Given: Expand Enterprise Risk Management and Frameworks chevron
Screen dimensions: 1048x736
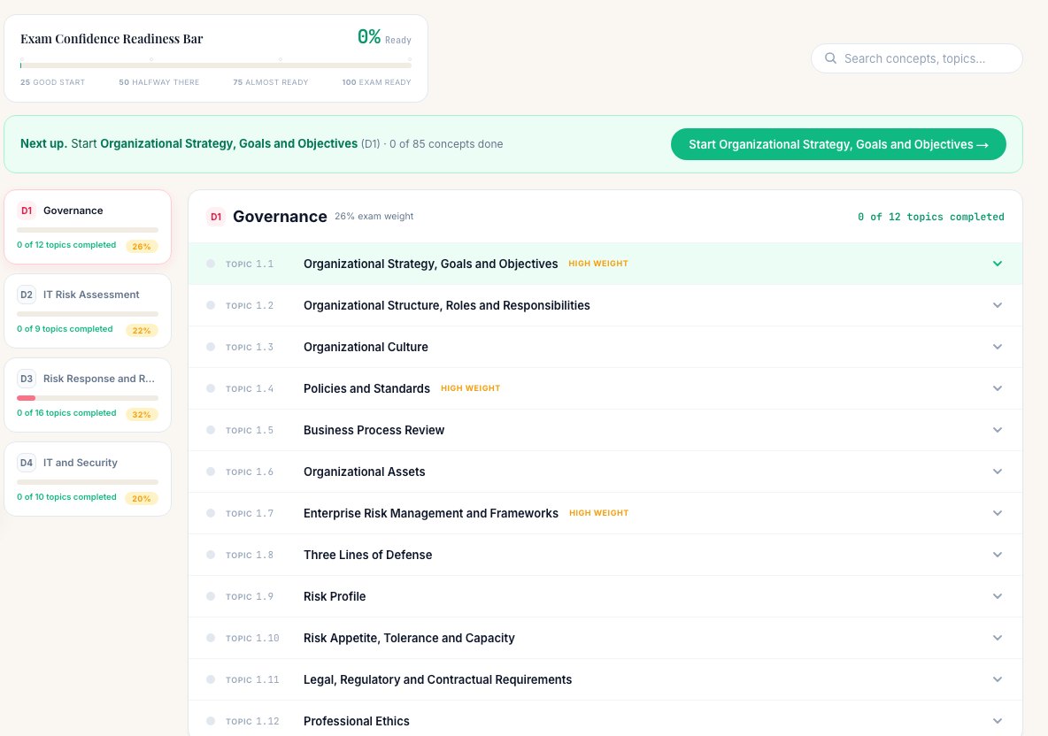Looking at the screenshot, I should tap(998, 513).
